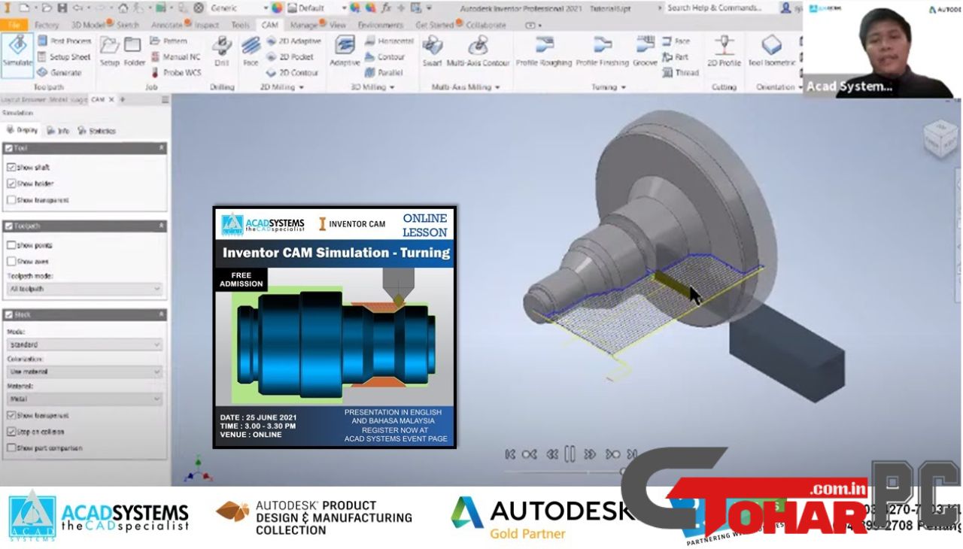Screen dimensions: 963x549
Task: Click the Simulate toolpath button
Action: coord(17,55)
